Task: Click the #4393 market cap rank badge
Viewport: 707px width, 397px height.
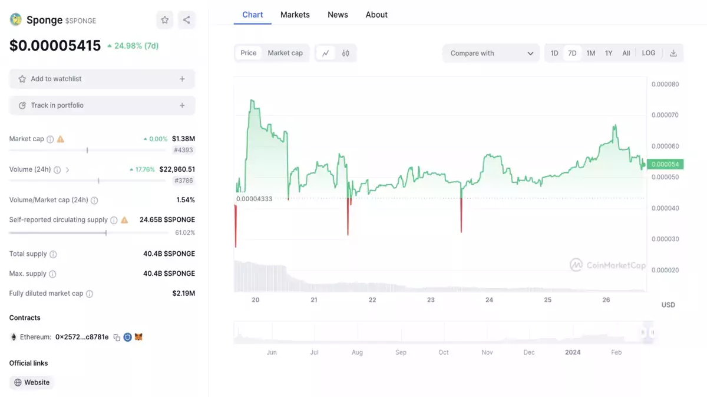Action: click(184, 150)
